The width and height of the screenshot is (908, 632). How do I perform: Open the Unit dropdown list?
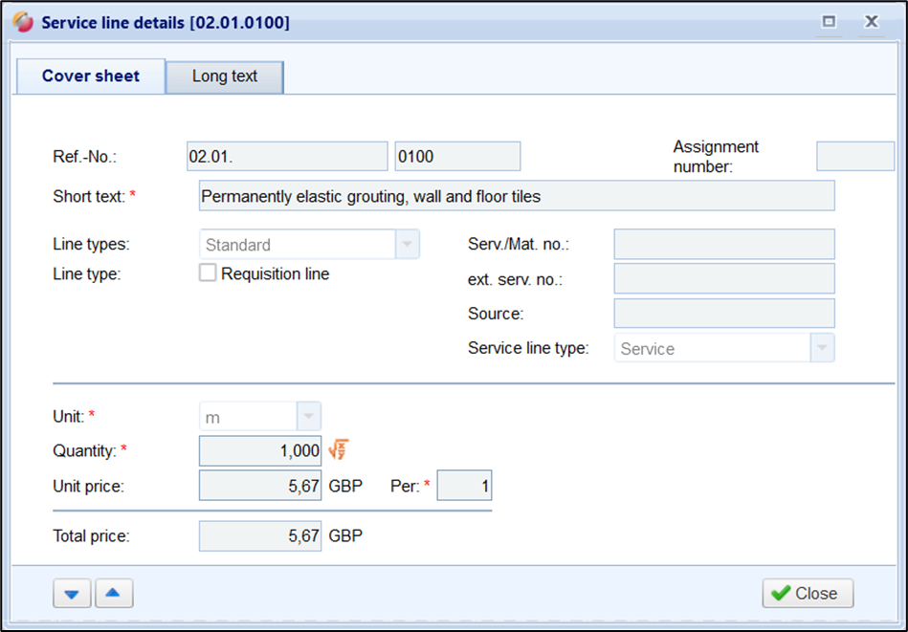pos(308,417)
